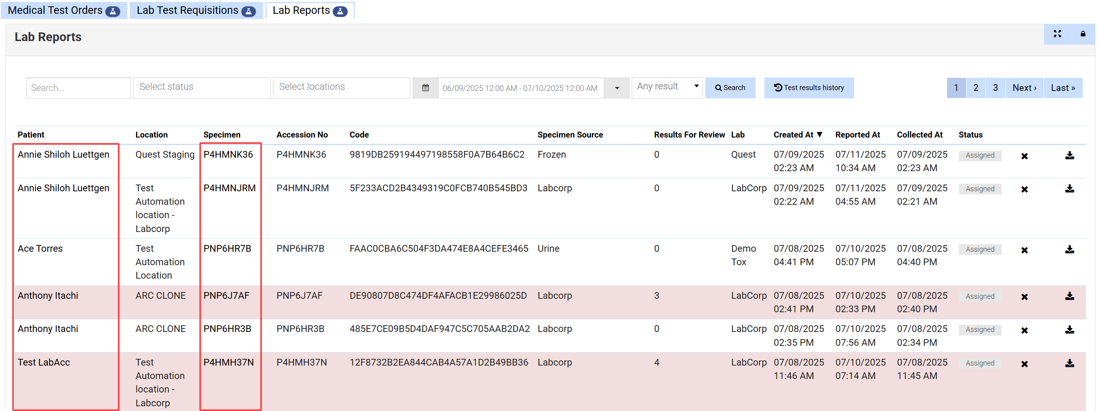Screen dimensions: 1097x411
Task: Delete the PNP6J7AF report row
Action: pyautogui.click(x=1024, y=297)
